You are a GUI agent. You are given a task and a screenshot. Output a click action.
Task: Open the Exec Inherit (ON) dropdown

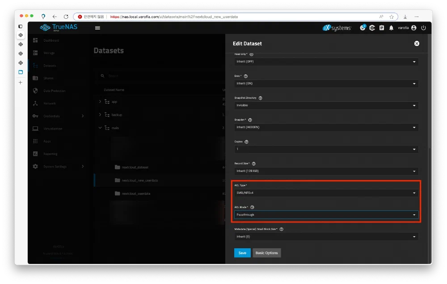(x=326, y=84)
